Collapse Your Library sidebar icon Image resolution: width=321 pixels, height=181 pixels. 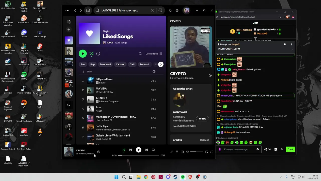point(69,22)
